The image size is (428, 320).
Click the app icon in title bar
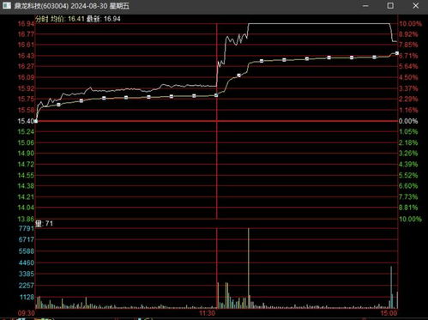7,5
